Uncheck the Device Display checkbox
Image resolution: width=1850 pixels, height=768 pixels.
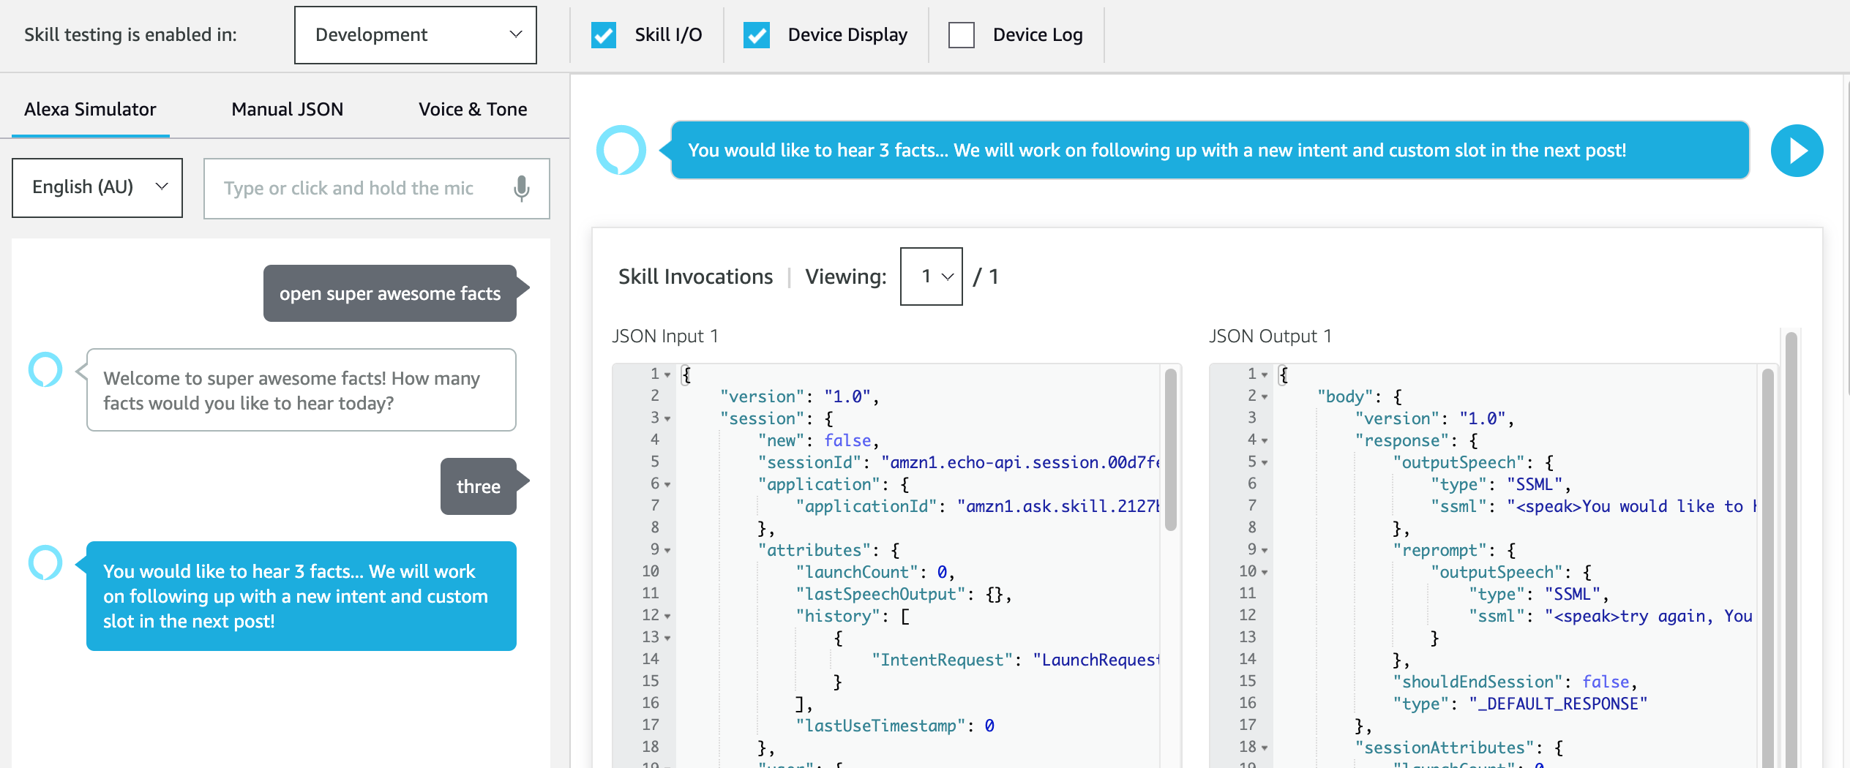tap(756, 35)
